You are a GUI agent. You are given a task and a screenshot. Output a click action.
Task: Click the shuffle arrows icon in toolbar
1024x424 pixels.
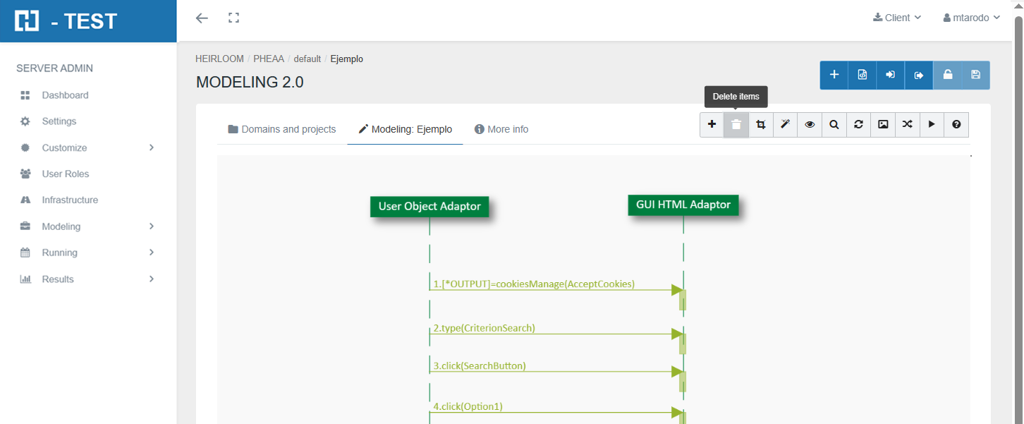(907, 125)
